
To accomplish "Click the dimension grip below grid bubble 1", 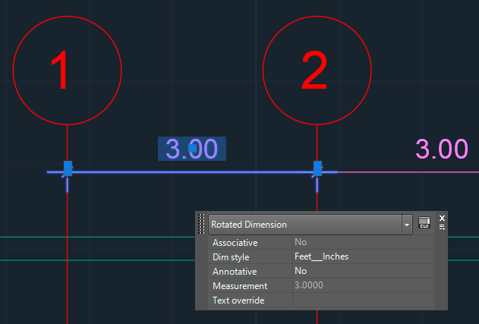I will [68, 168].
